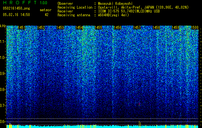Click the 1453 time marker

click(60, 28)
